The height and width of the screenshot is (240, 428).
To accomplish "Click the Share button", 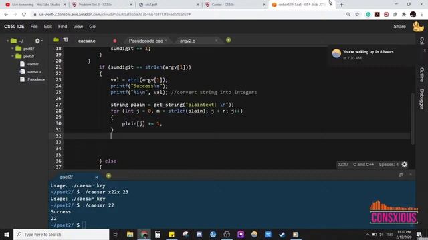I will click(x=399, y=27).
